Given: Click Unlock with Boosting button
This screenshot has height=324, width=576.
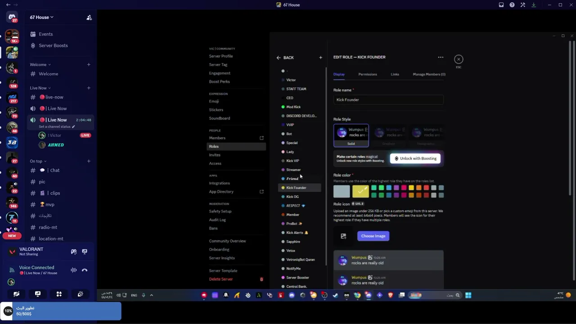Looking at the screenshot, I should 415,158.
